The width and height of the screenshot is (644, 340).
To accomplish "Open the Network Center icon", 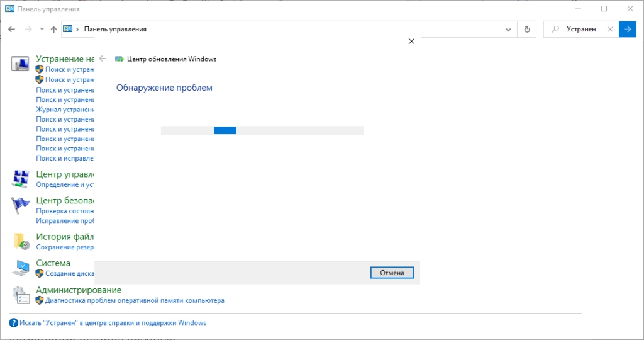I will click(19, 179).
